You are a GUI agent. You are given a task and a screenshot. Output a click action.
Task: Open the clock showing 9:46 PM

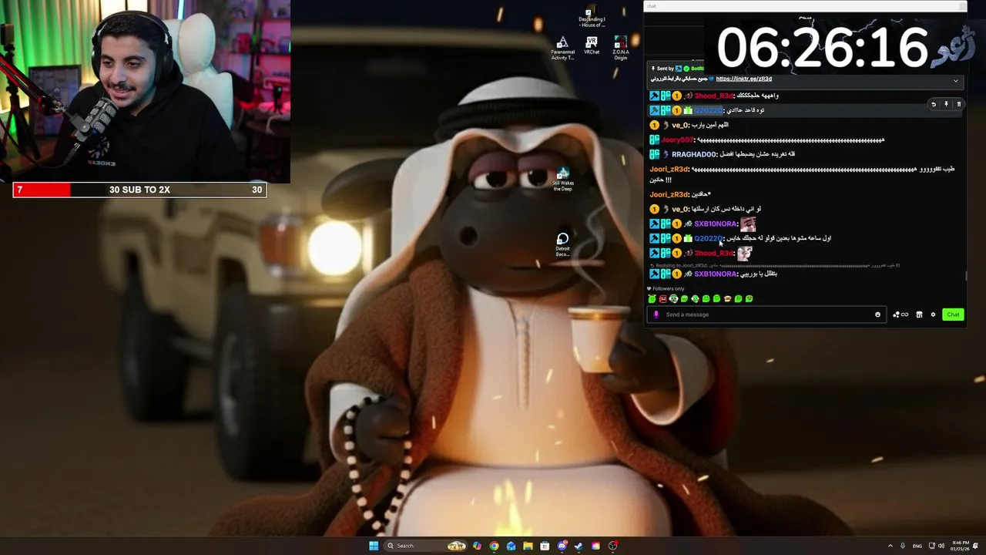point(960,546)
